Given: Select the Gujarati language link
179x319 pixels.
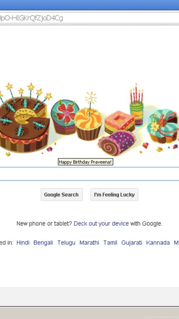Looking at the screenshot, I should click(x=131, y=243).
